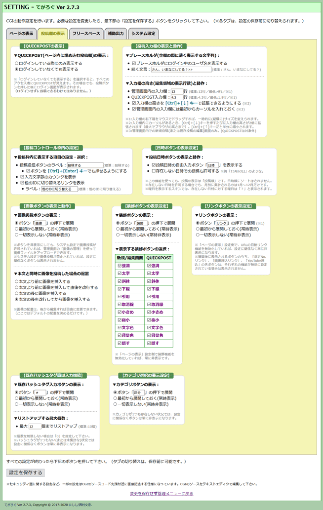Toggle Ctrl+↓ key height expansion checkbox

134,103
